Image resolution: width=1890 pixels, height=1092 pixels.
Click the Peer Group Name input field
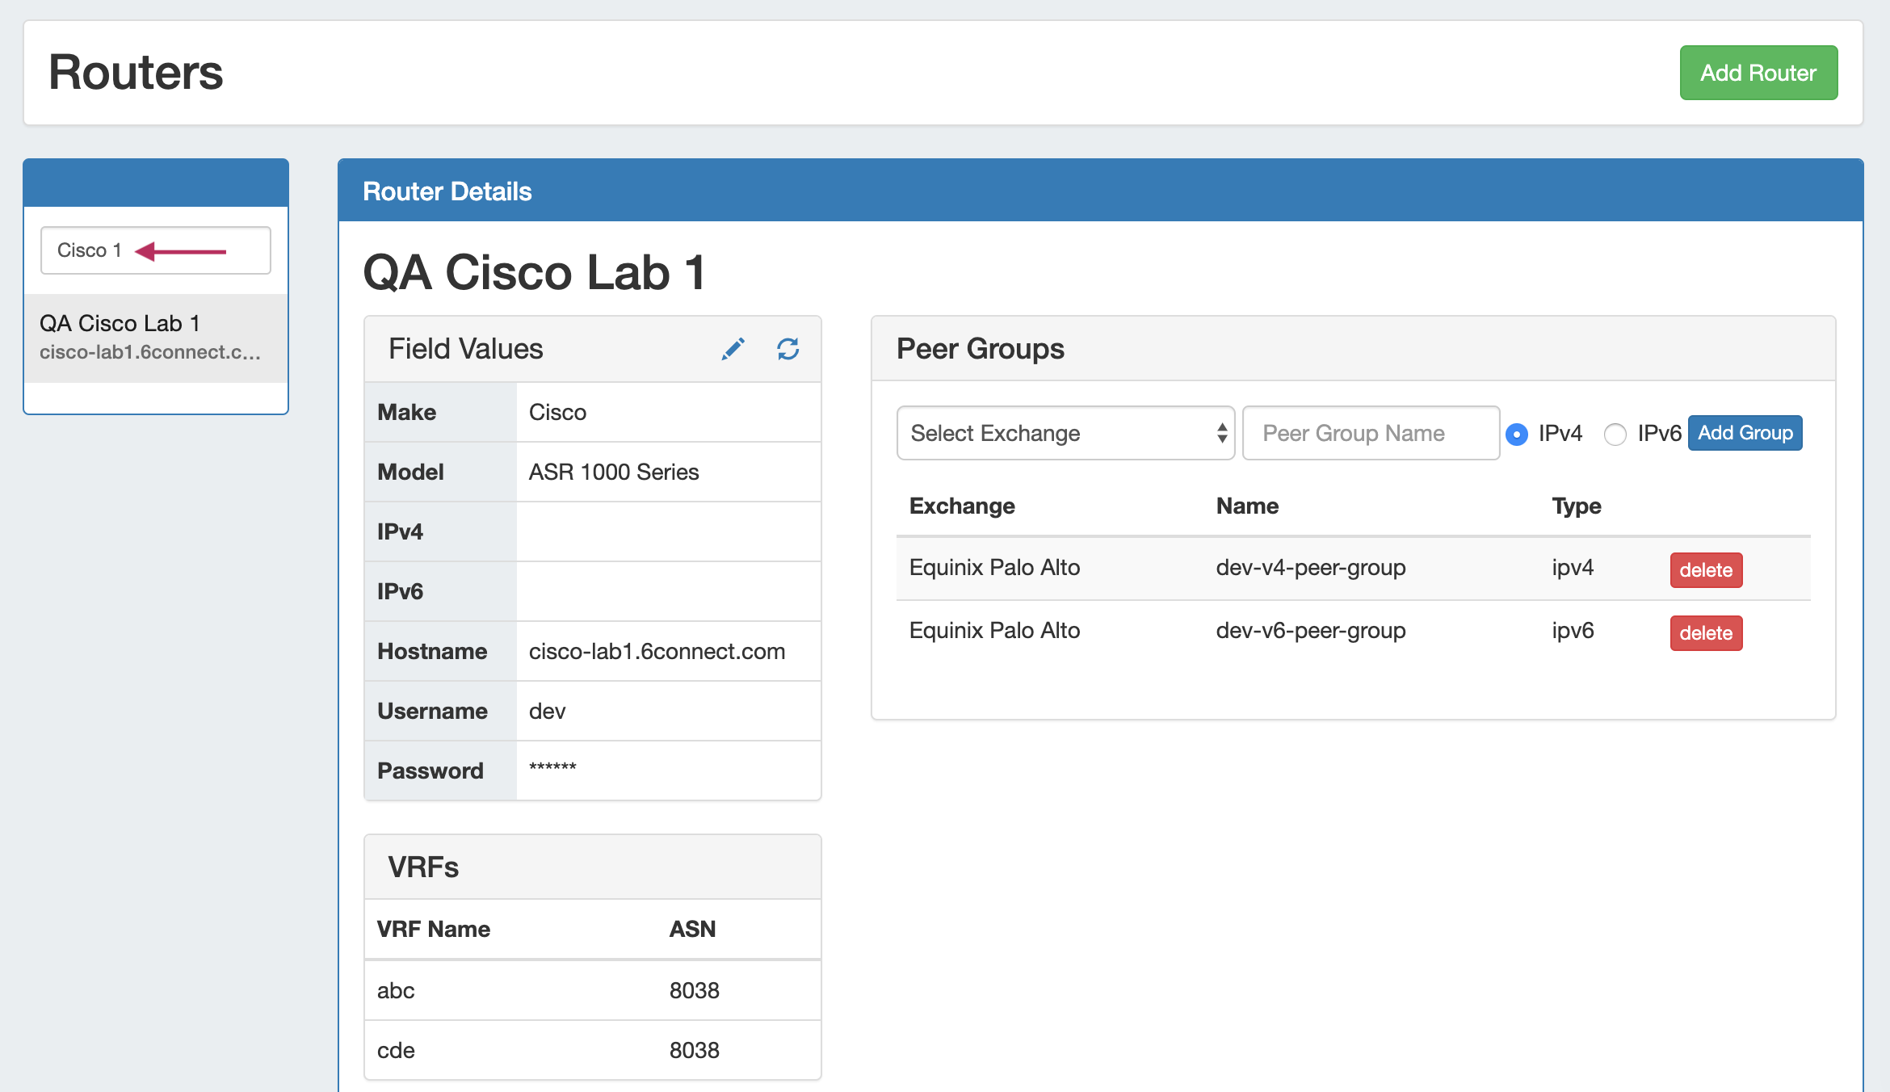[x=1370, y=434]
